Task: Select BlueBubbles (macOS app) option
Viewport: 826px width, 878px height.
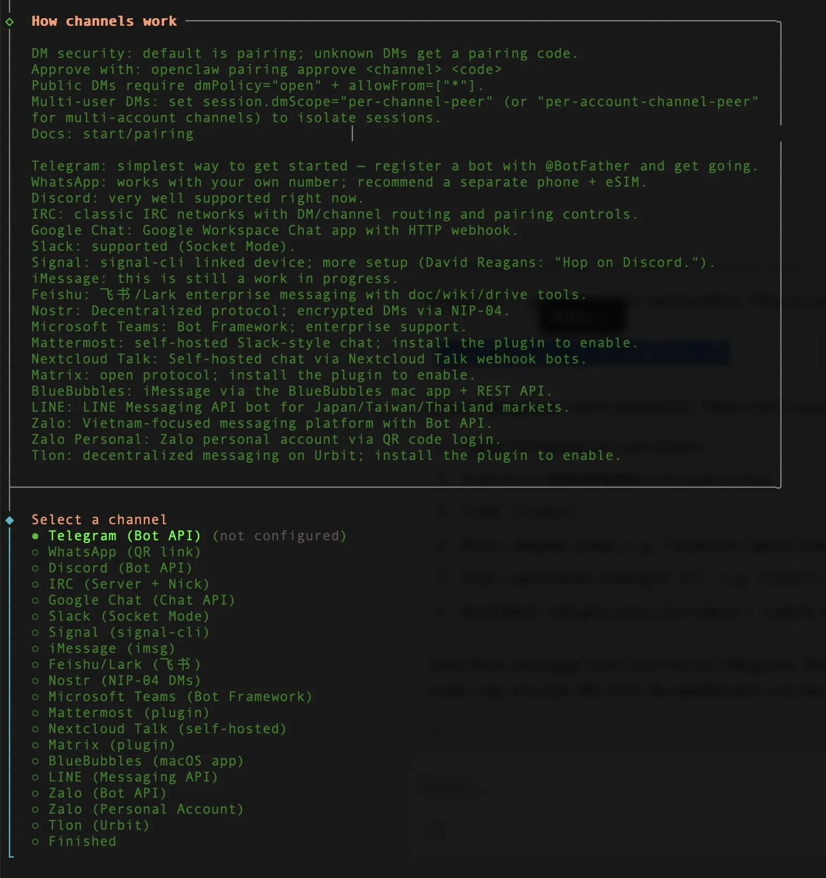Action: pos(146,761)
